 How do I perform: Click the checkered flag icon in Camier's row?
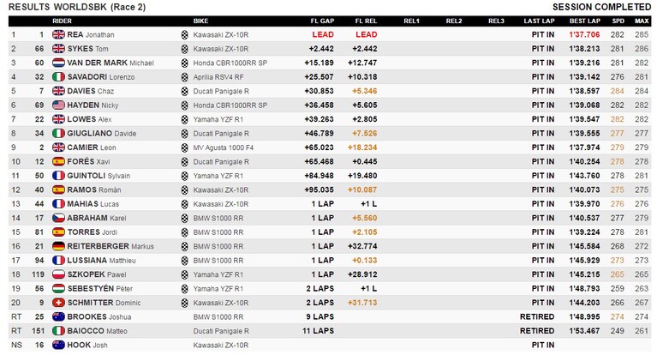tap(184, 147)
